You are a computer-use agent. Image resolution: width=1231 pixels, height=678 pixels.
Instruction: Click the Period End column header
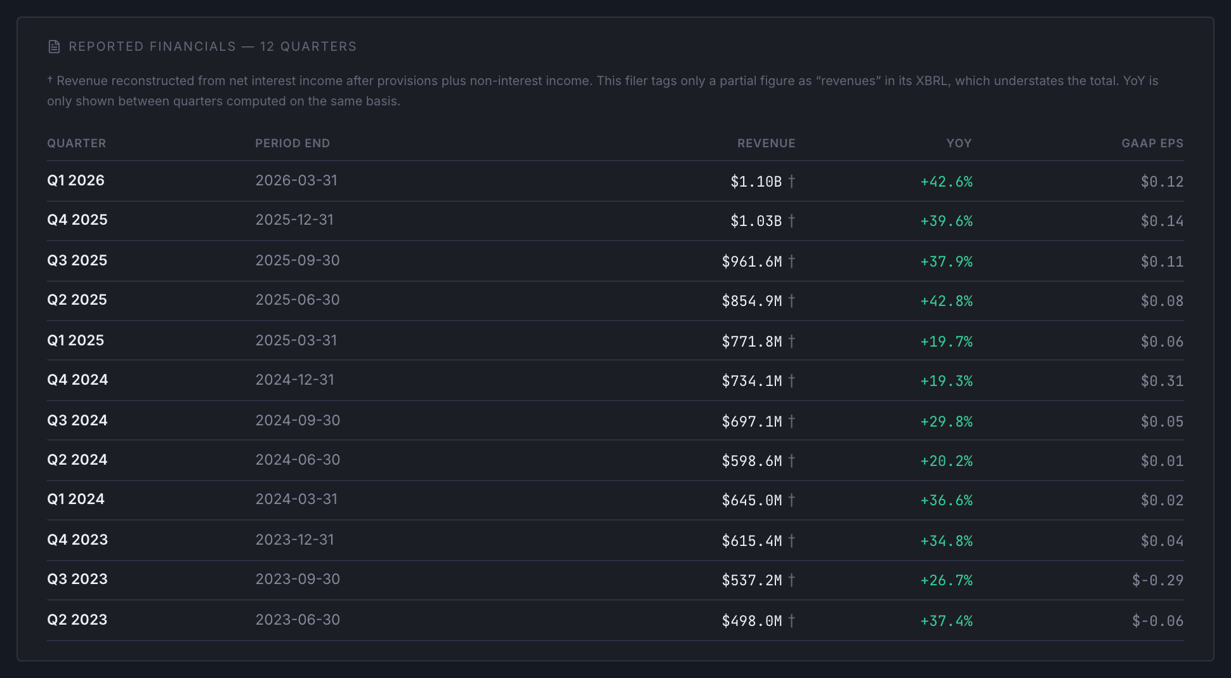tap(293, 143)
